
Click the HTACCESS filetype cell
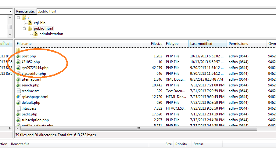(x=176, y=108)
